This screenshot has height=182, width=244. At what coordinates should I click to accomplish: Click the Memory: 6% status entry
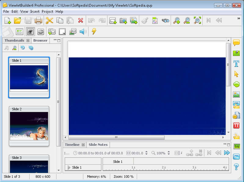pyautogui.click(x=97, y=177)
